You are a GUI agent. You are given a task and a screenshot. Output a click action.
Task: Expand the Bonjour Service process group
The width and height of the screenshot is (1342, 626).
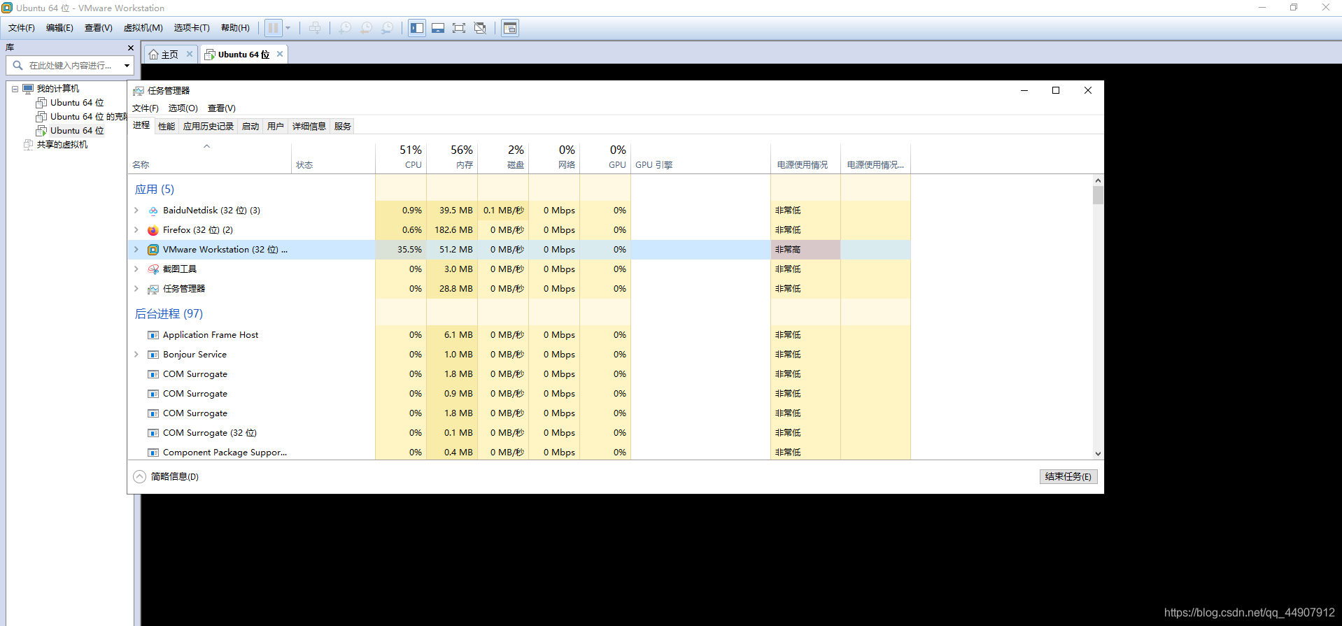coord(136,355)
